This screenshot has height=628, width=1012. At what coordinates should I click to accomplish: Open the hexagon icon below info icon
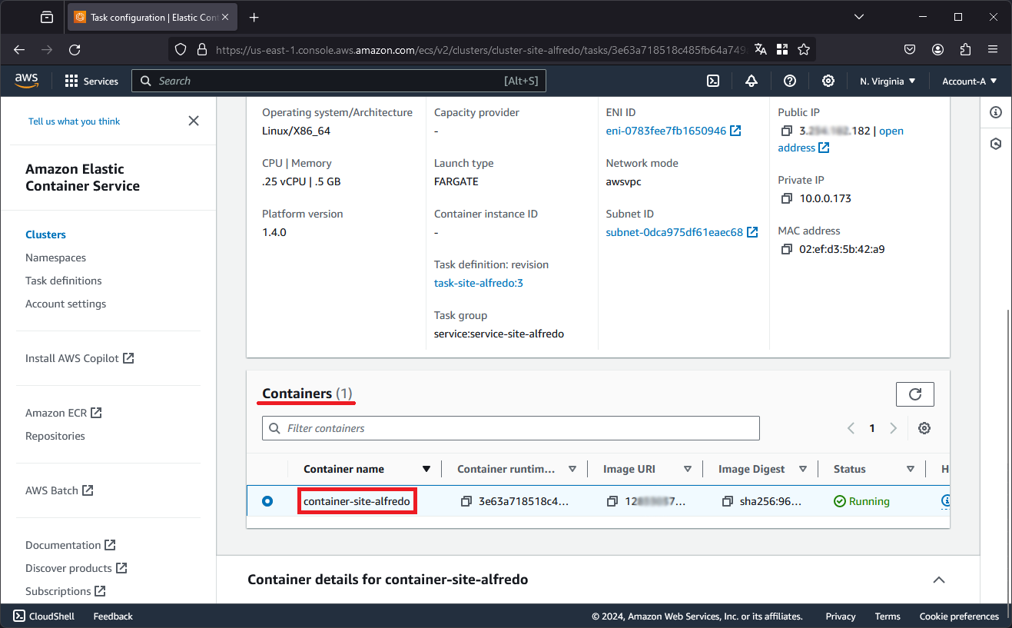click(x=996, y=144)
